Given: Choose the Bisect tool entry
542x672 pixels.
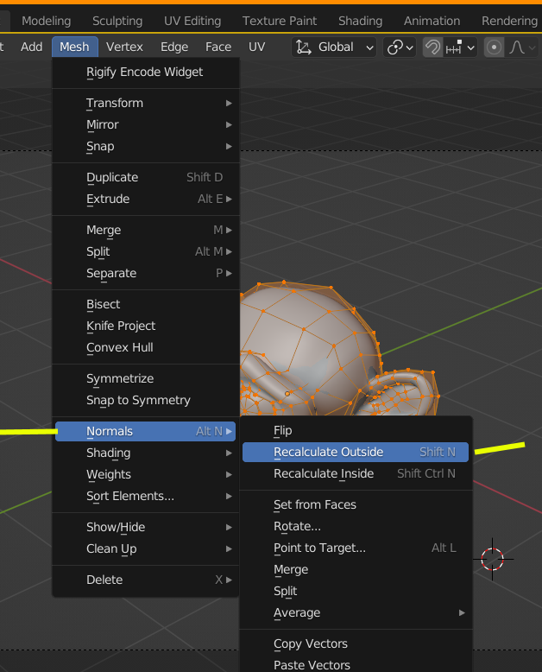Looking at the screenshot, I should pyautogui.click(x=146, y=304).
